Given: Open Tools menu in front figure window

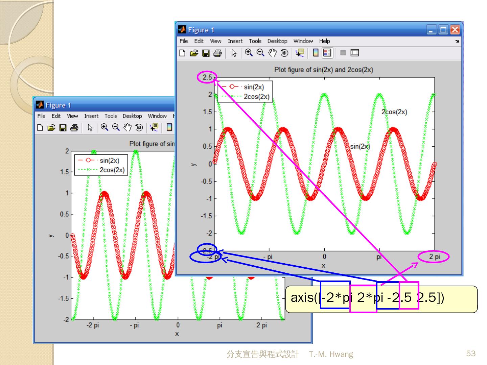Looking at the screenshot, I should point(255,41).
